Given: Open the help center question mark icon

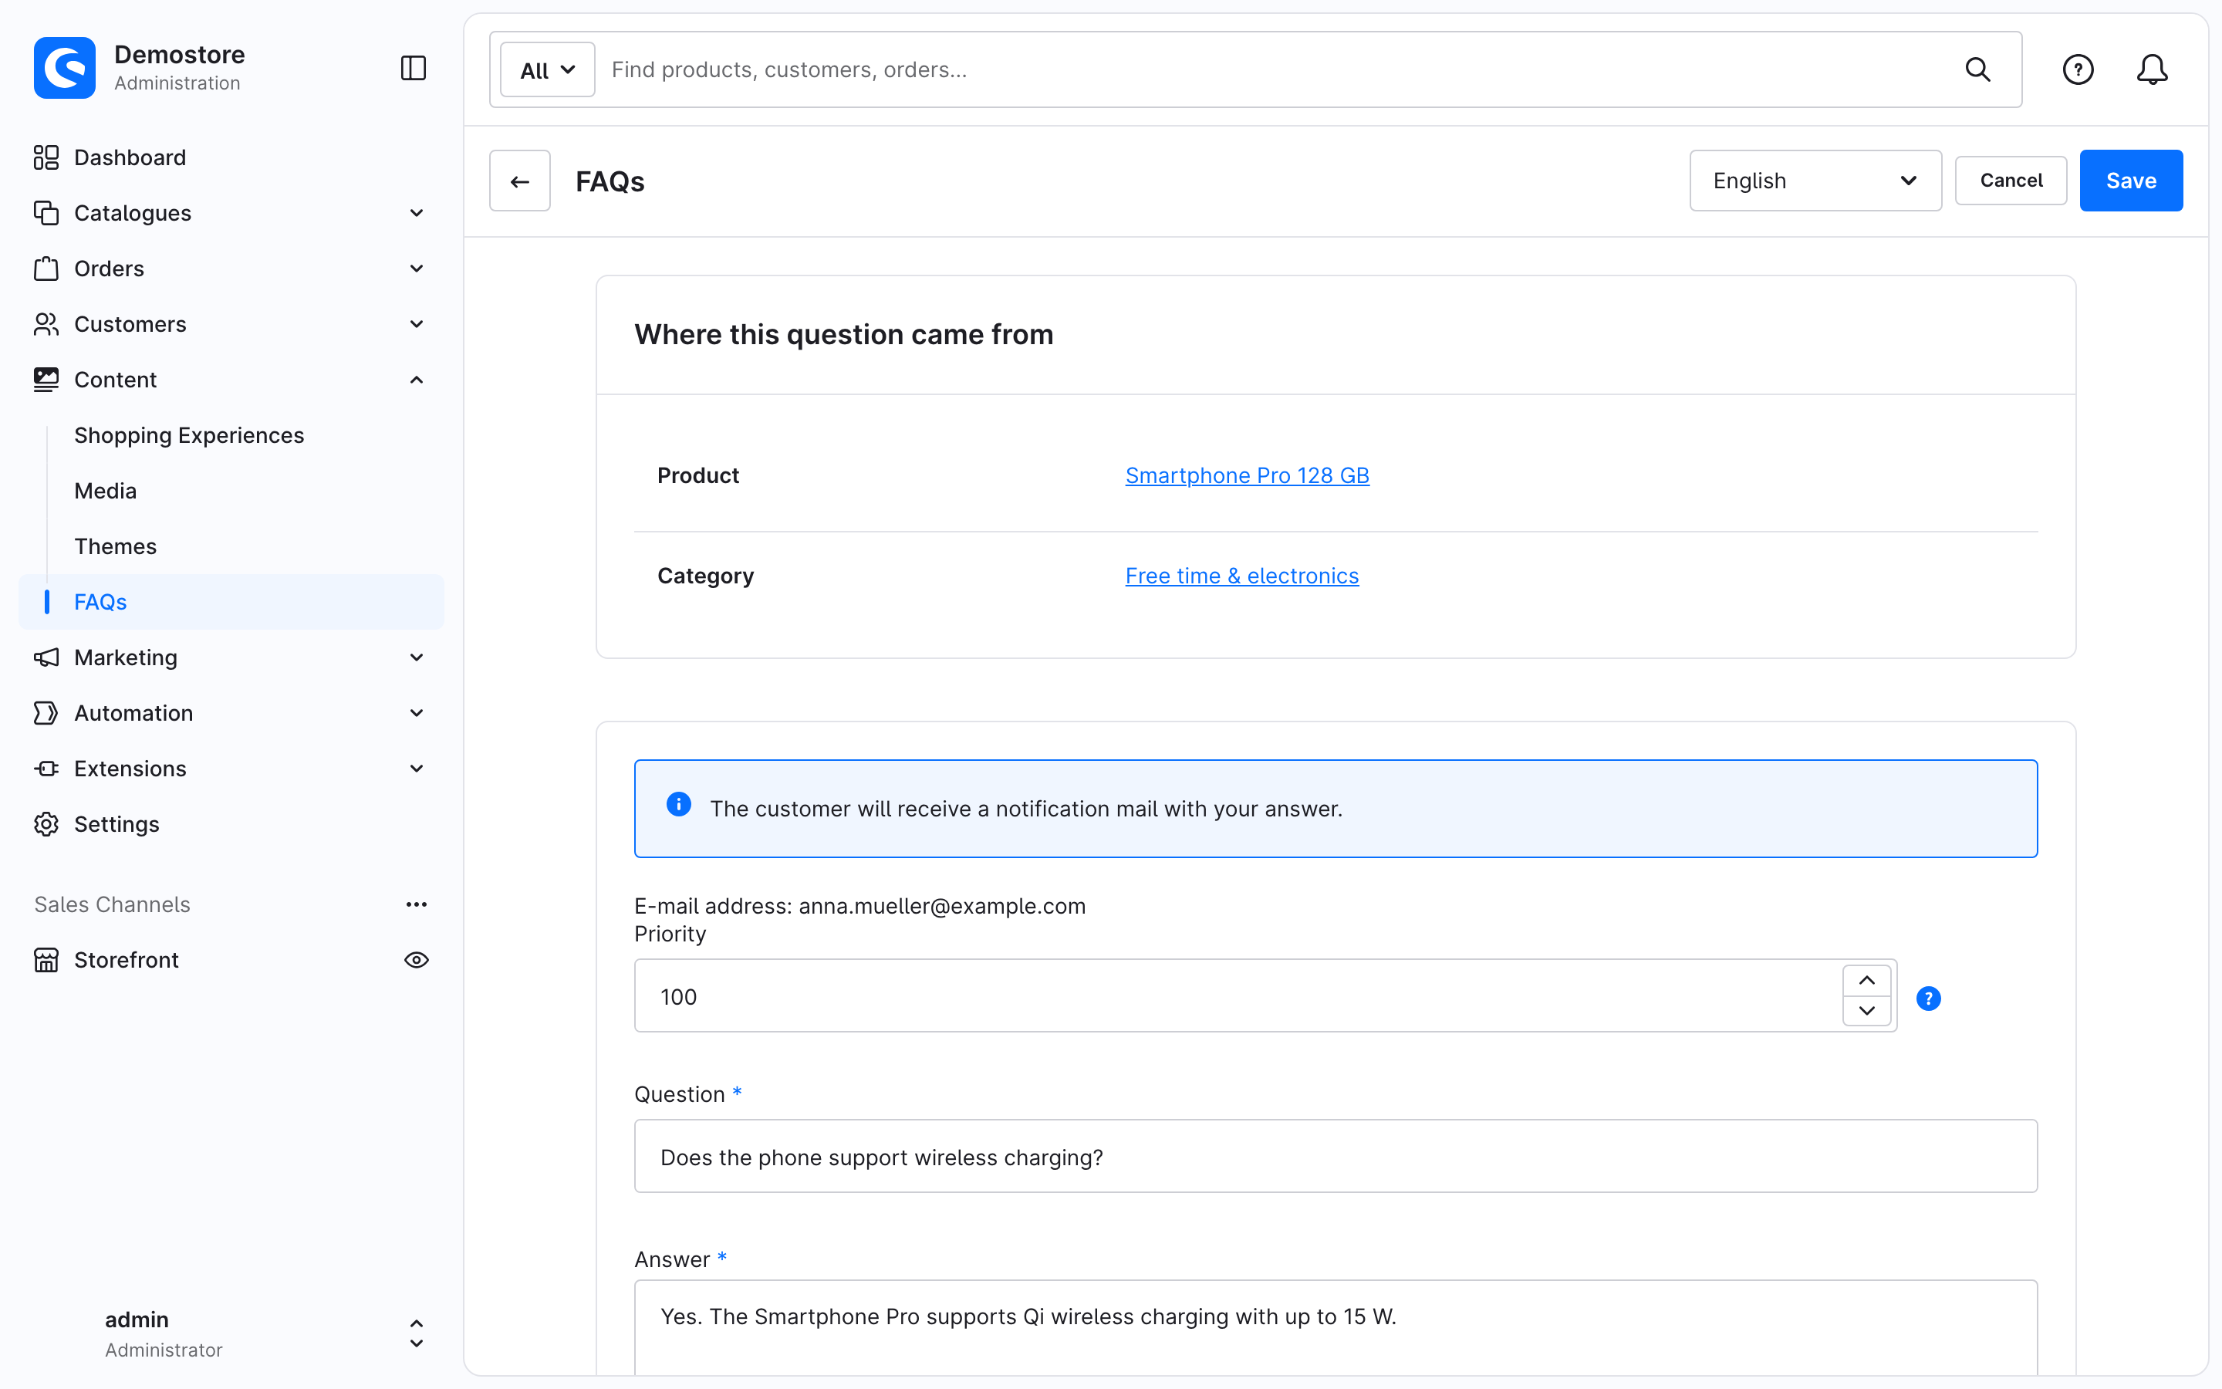Looking at the screenshot, I should click(2077, 69).
